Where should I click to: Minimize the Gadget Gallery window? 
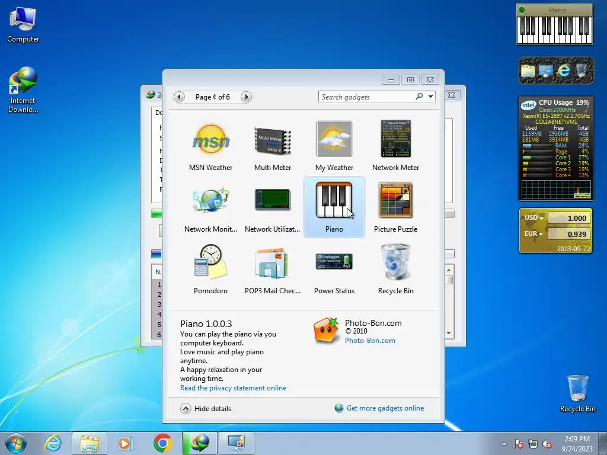pyautogui.click(x=391, y=80)
